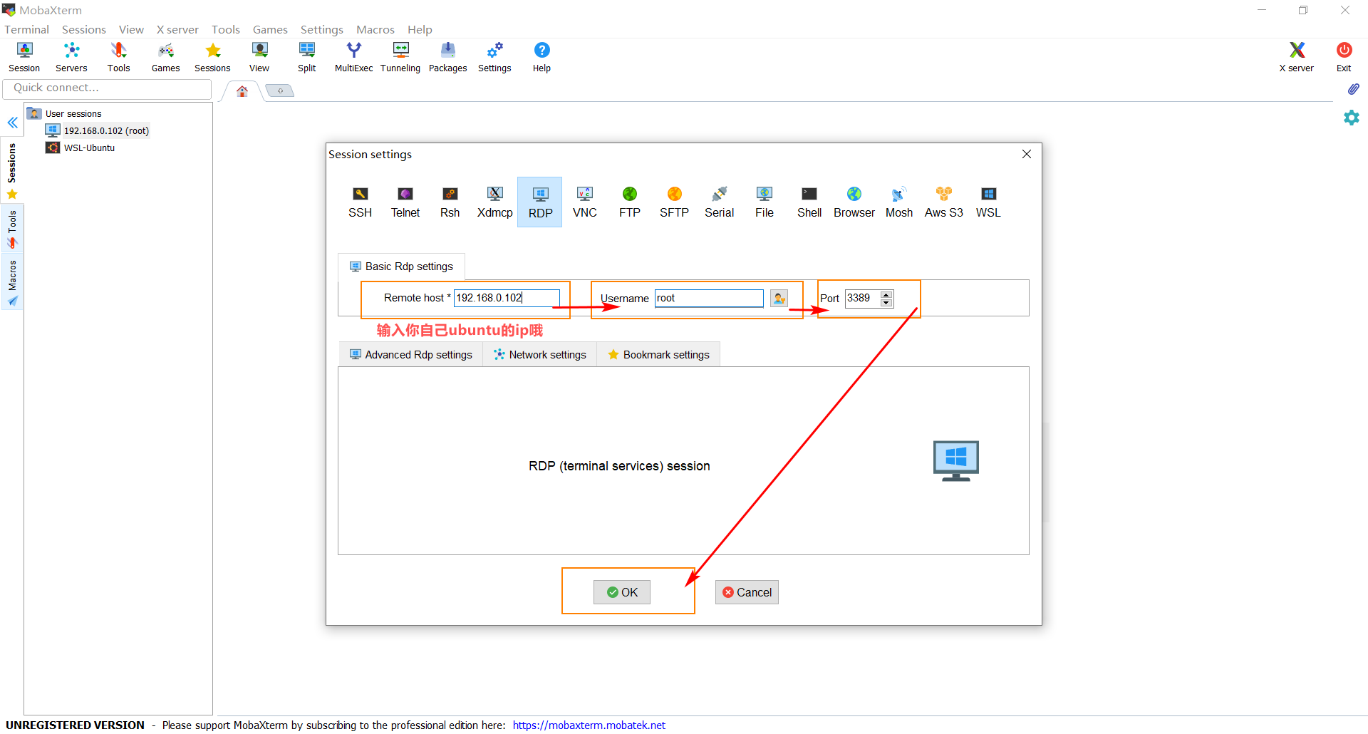Open the Help toolbar button

pos(541,57)
